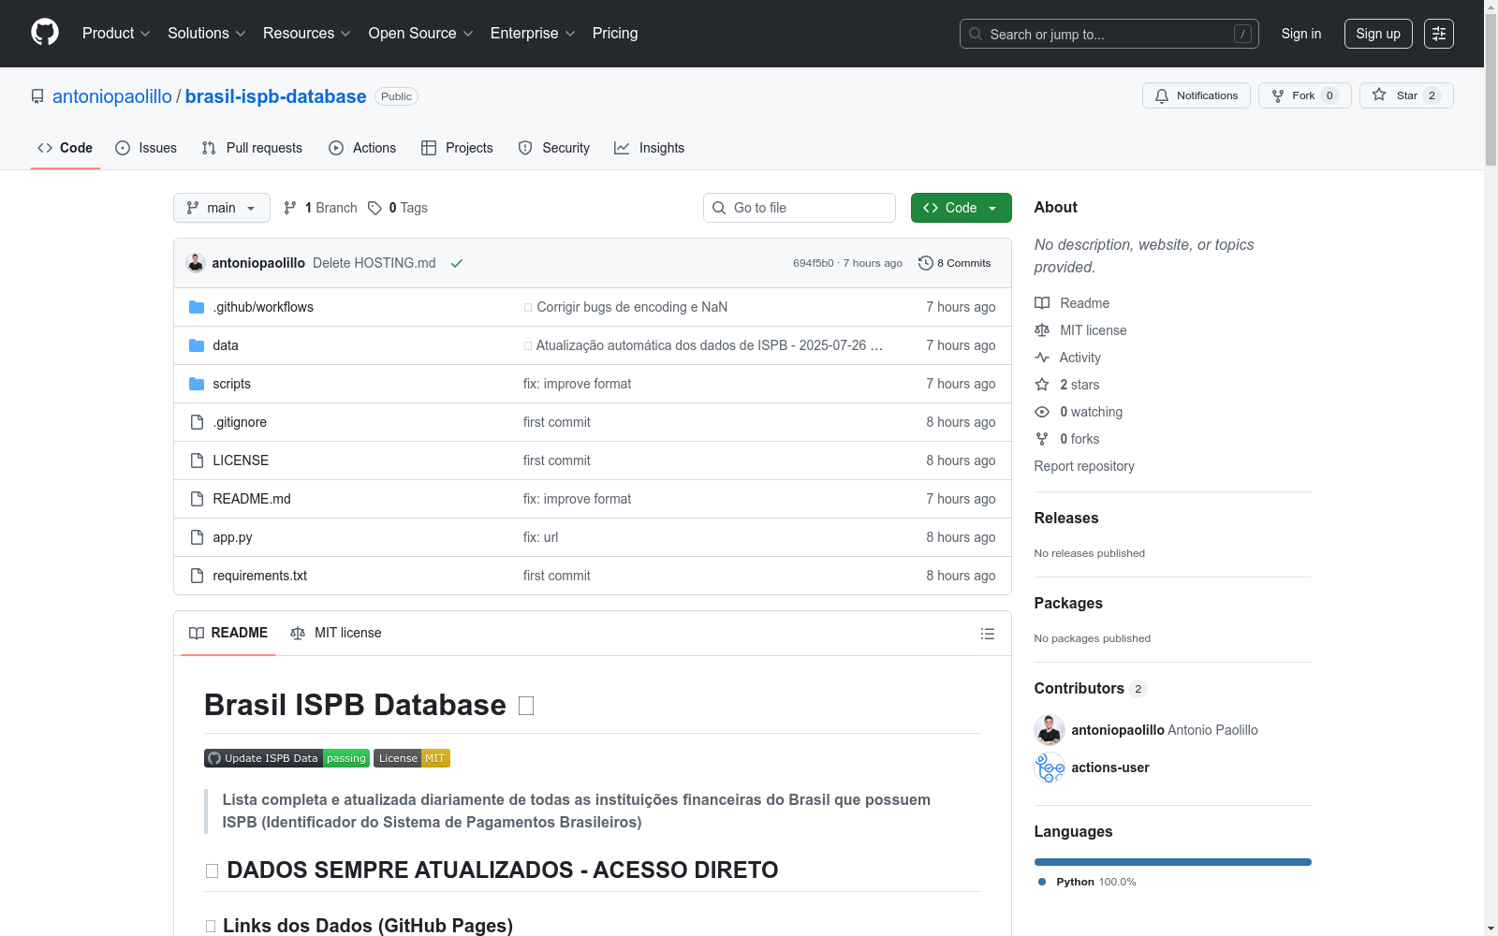1498x936 pixels.
Task: Switch to the Pull requests tab
Action: point(252,148)
